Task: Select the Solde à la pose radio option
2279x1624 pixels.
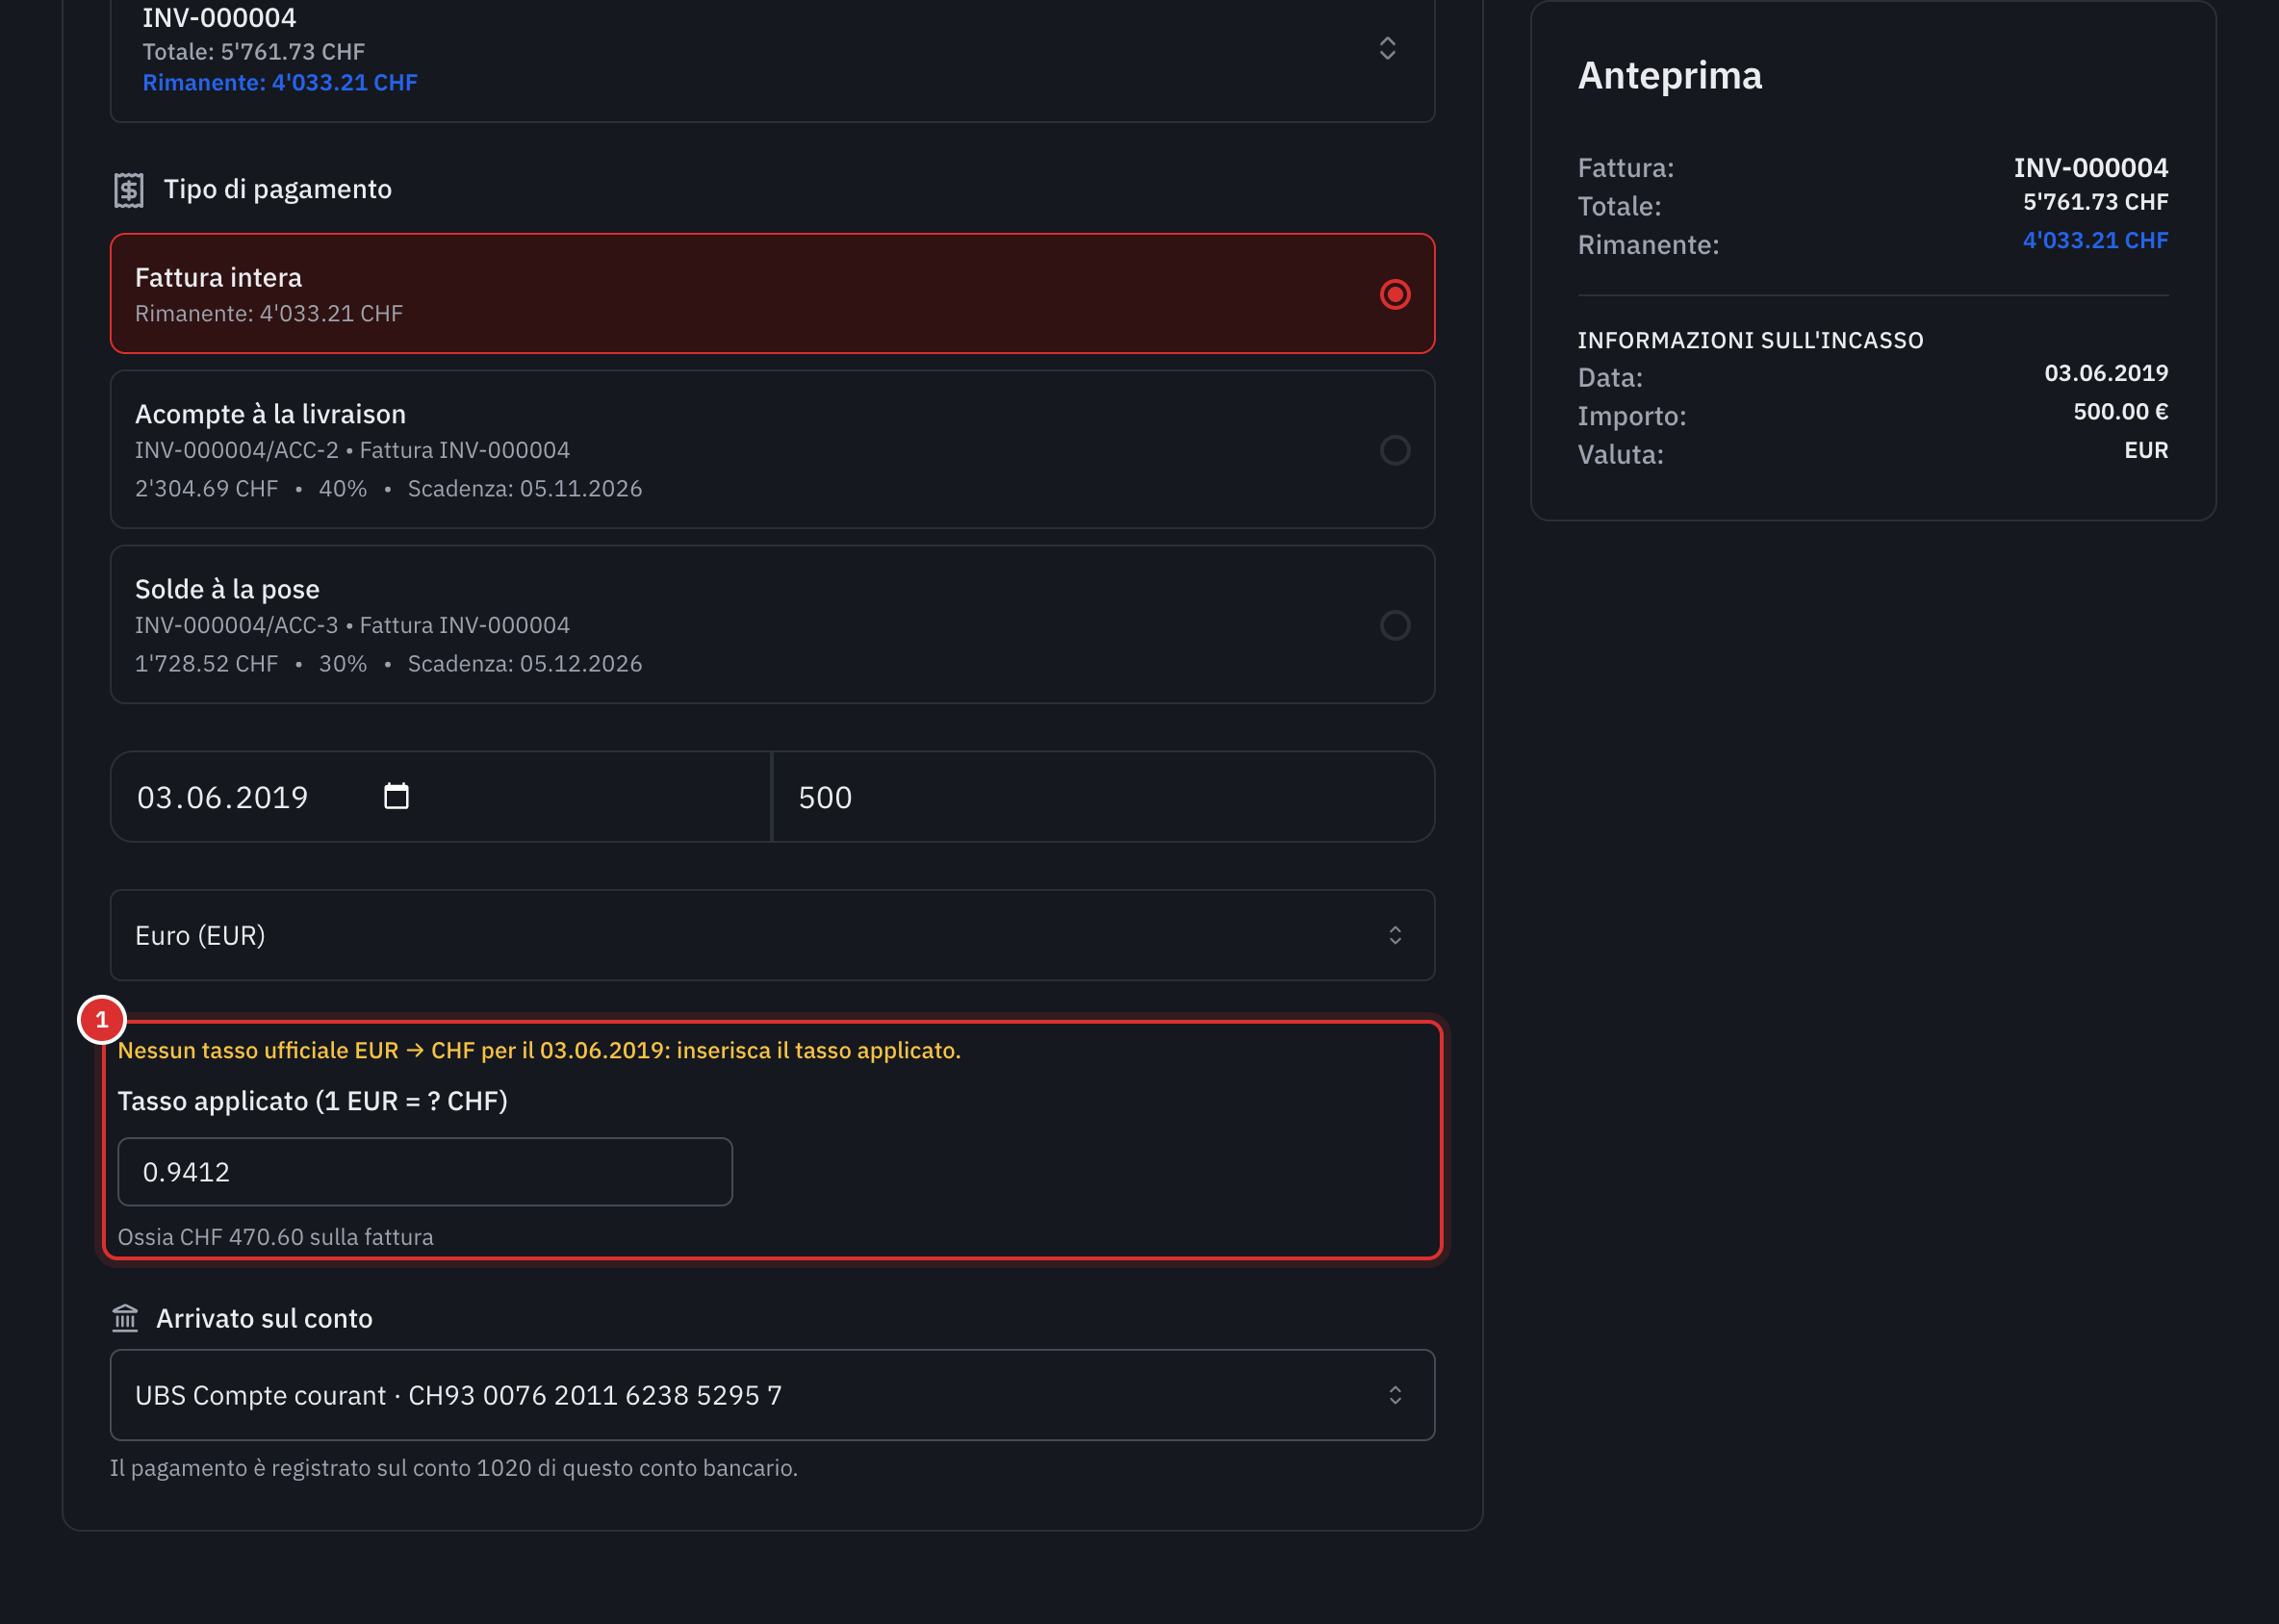Action: click(1395, 625)
